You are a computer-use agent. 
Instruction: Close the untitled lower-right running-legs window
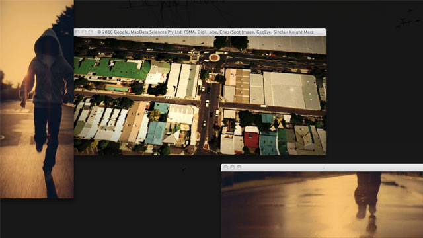click(x=226, y=167)
